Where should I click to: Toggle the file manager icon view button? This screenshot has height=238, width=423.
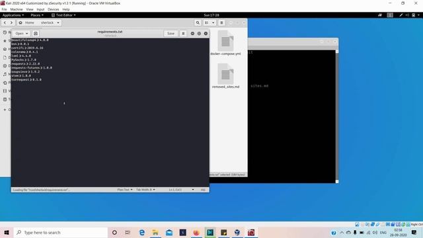(207, 22)
